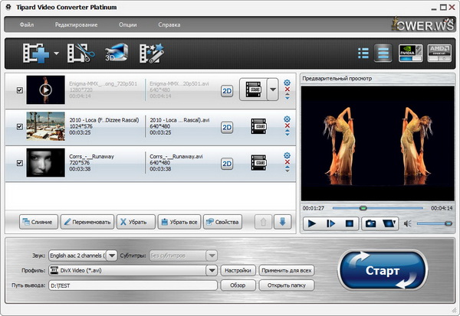Toggle the 2010 Loca video checkbox
The width and height of the screenshot is (460, 316).
(20, 127)
